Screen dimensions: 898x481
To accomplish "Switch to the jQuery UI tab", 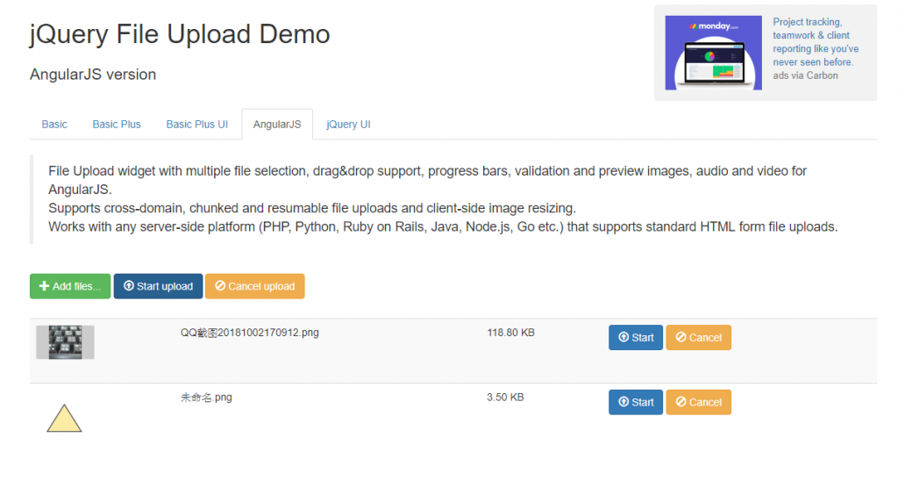I will point(348,125).
